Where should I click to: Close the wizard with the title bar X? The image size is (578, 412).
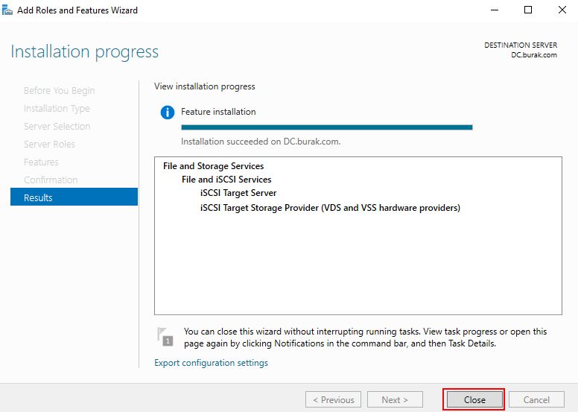point(562,10)
